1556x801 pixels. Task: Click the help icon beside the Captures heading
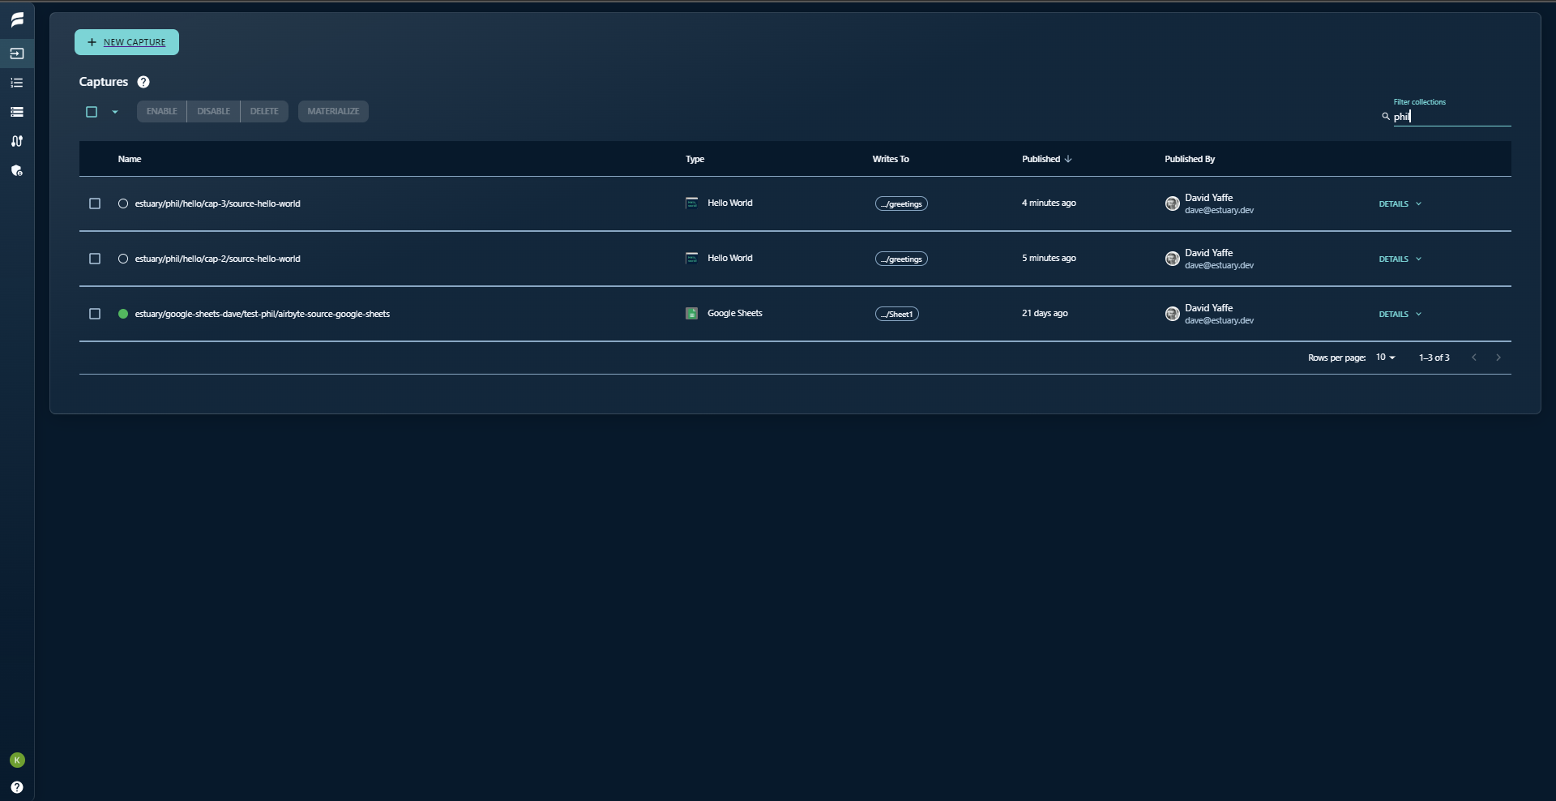pos(143,82)
